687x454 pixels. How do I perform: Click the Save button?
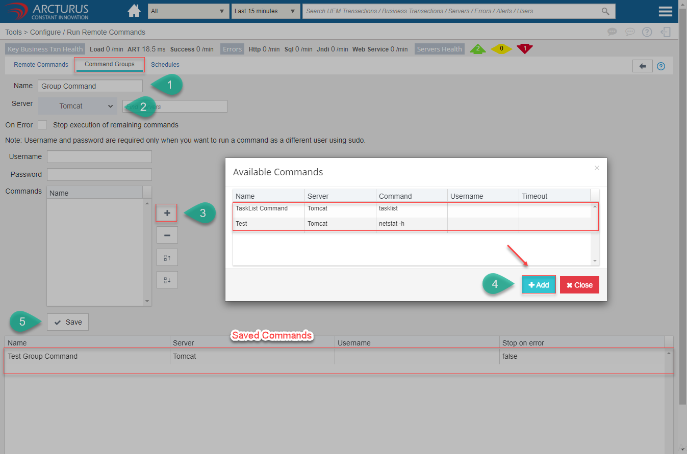click(x=68, y=322)
